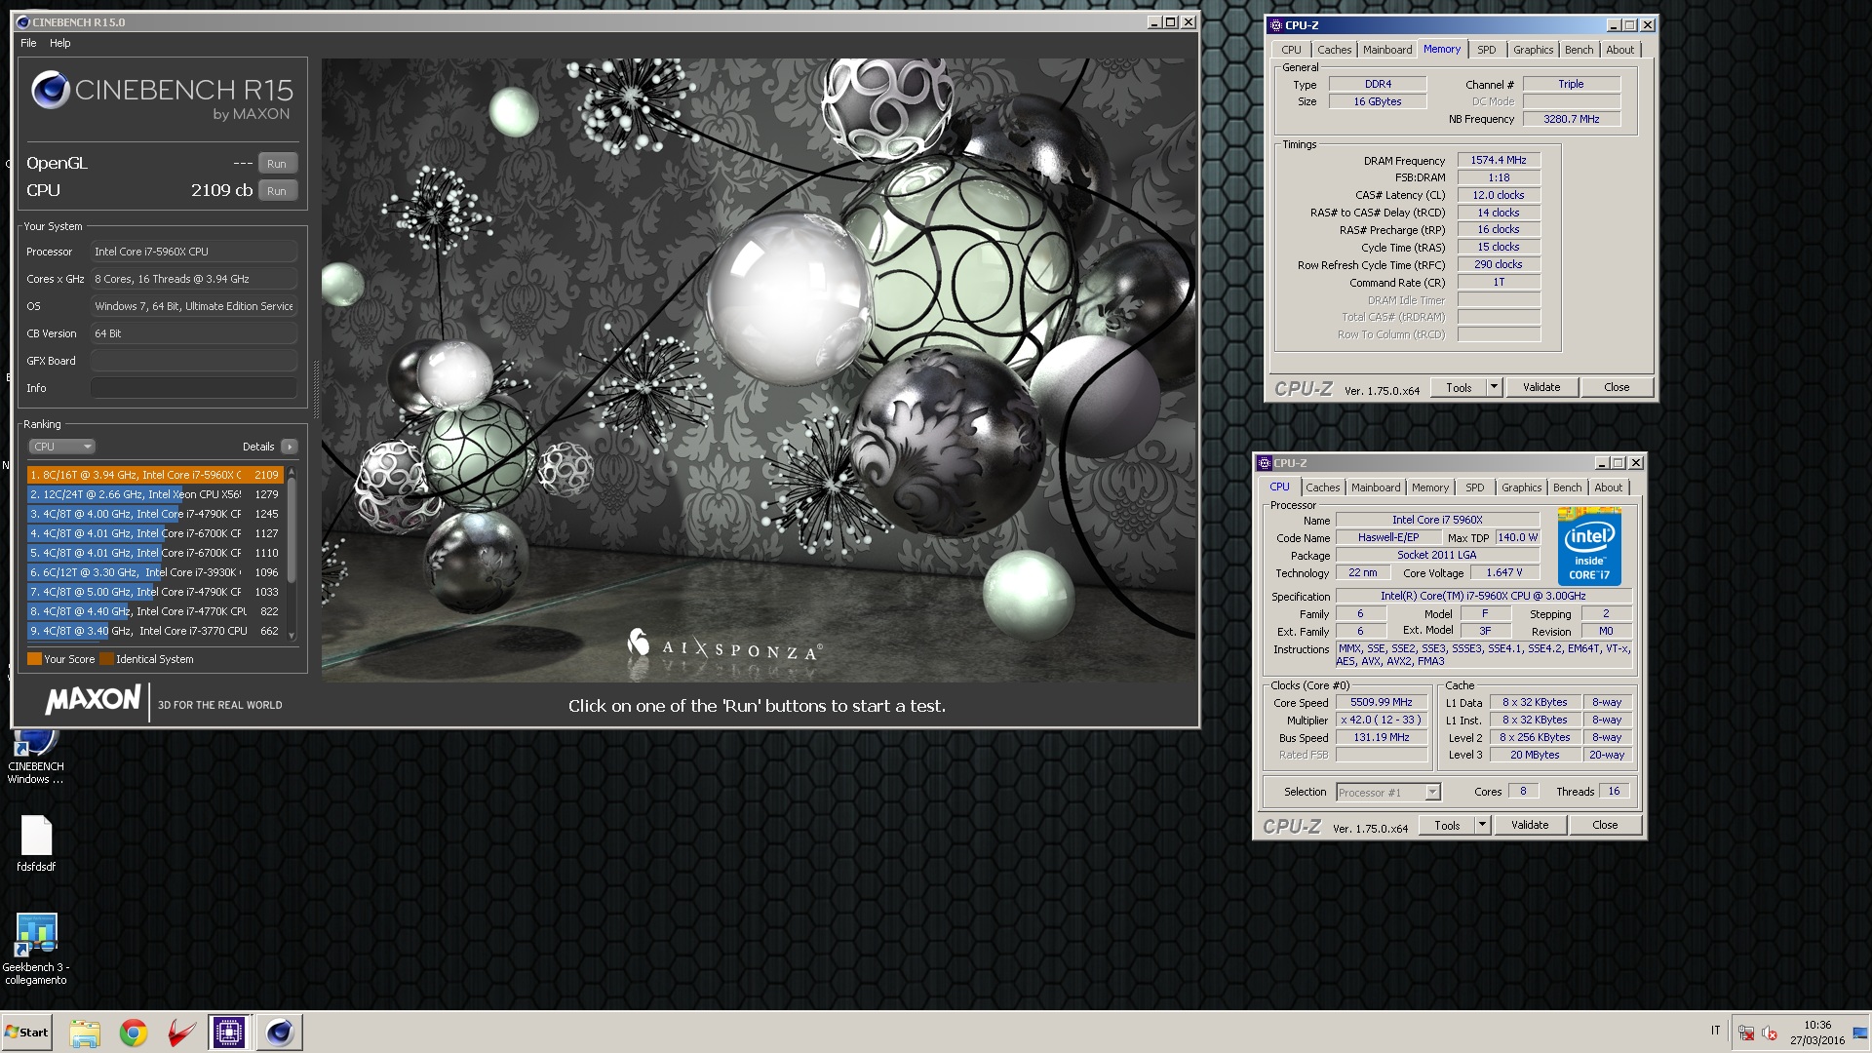Image resolution: width=1872 pixels, height=1053 pixels.
Task: Switch to Cinebench taskbar button
Action: point(280,1033)
